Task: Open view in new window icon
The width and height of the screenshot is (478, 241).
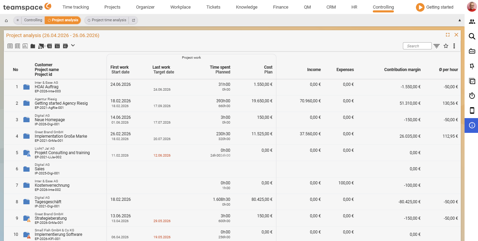Action: pos(133,20)
